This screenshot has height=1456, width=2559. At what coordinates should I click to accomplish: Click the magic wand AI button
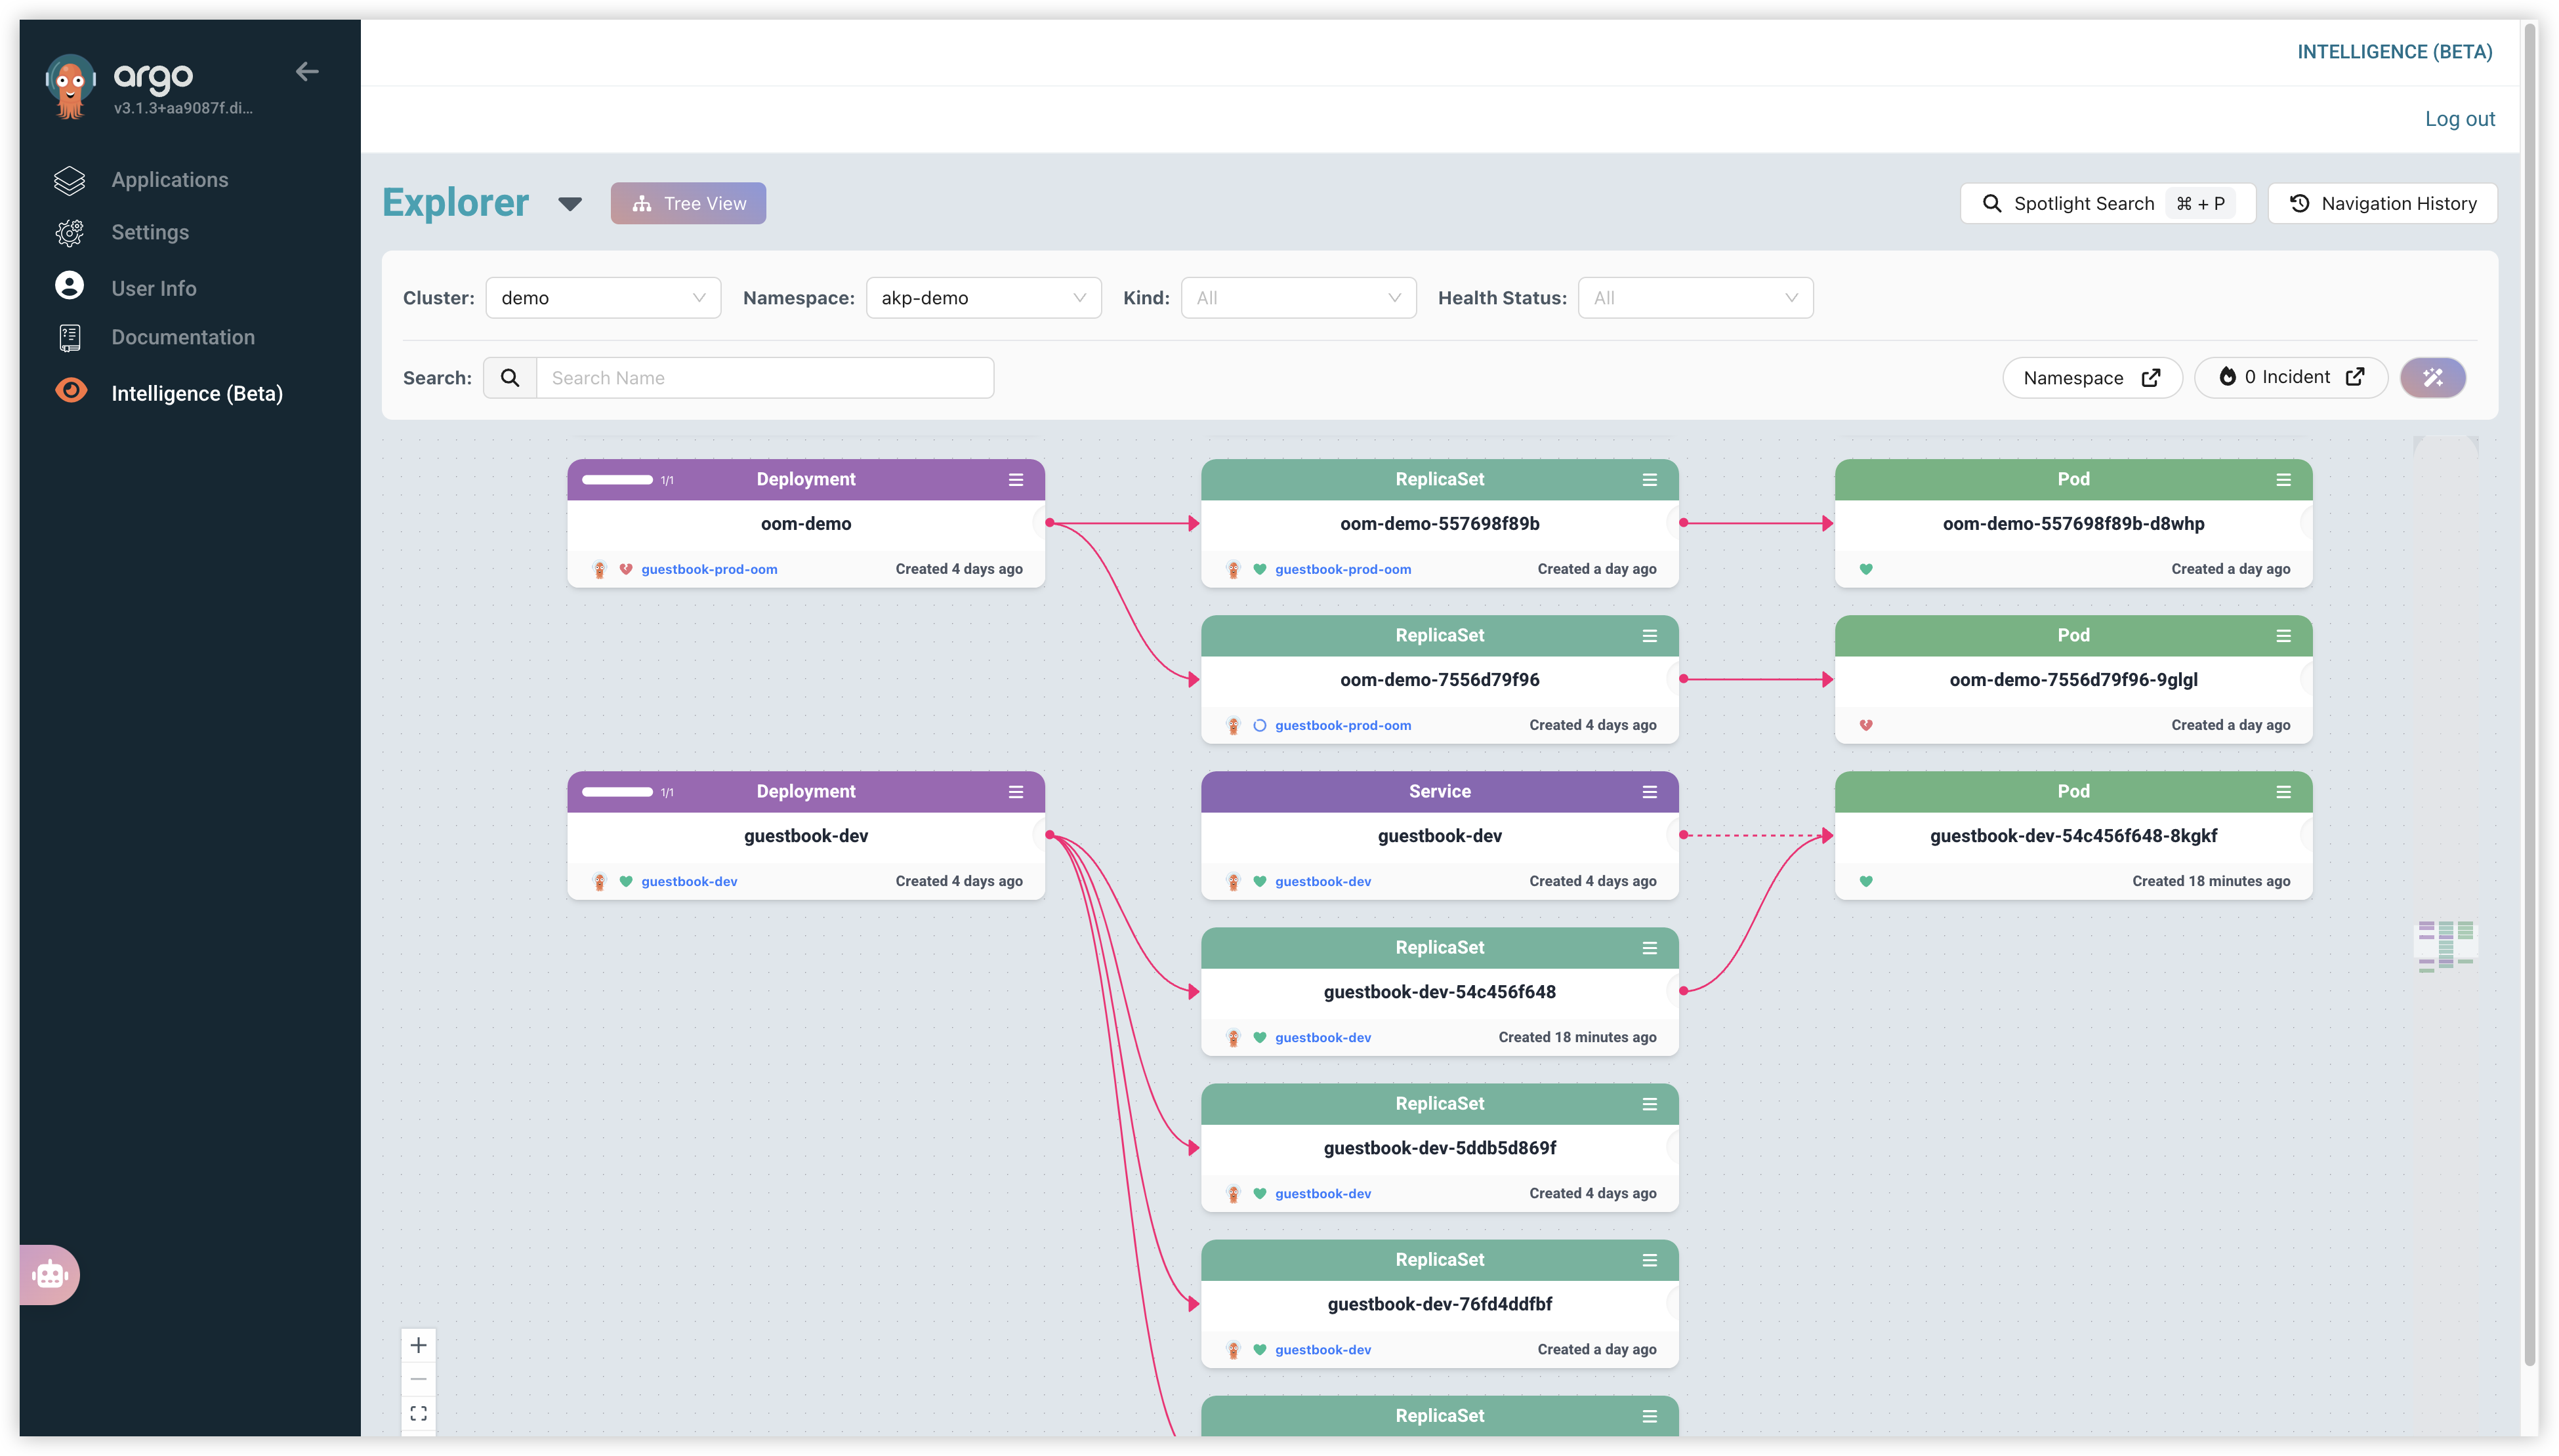(2432, 377)
